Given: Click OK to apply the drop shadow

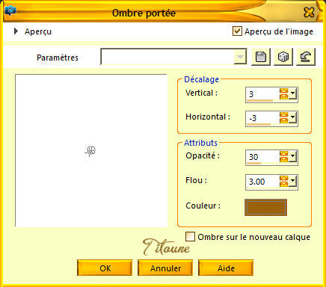Looking at the screenshot, I should click(105, 268).
